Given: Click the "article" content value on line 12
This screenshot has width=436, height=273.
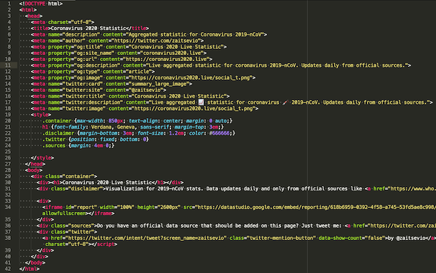Looking at the screenshot, I should (x=139, y=72).
